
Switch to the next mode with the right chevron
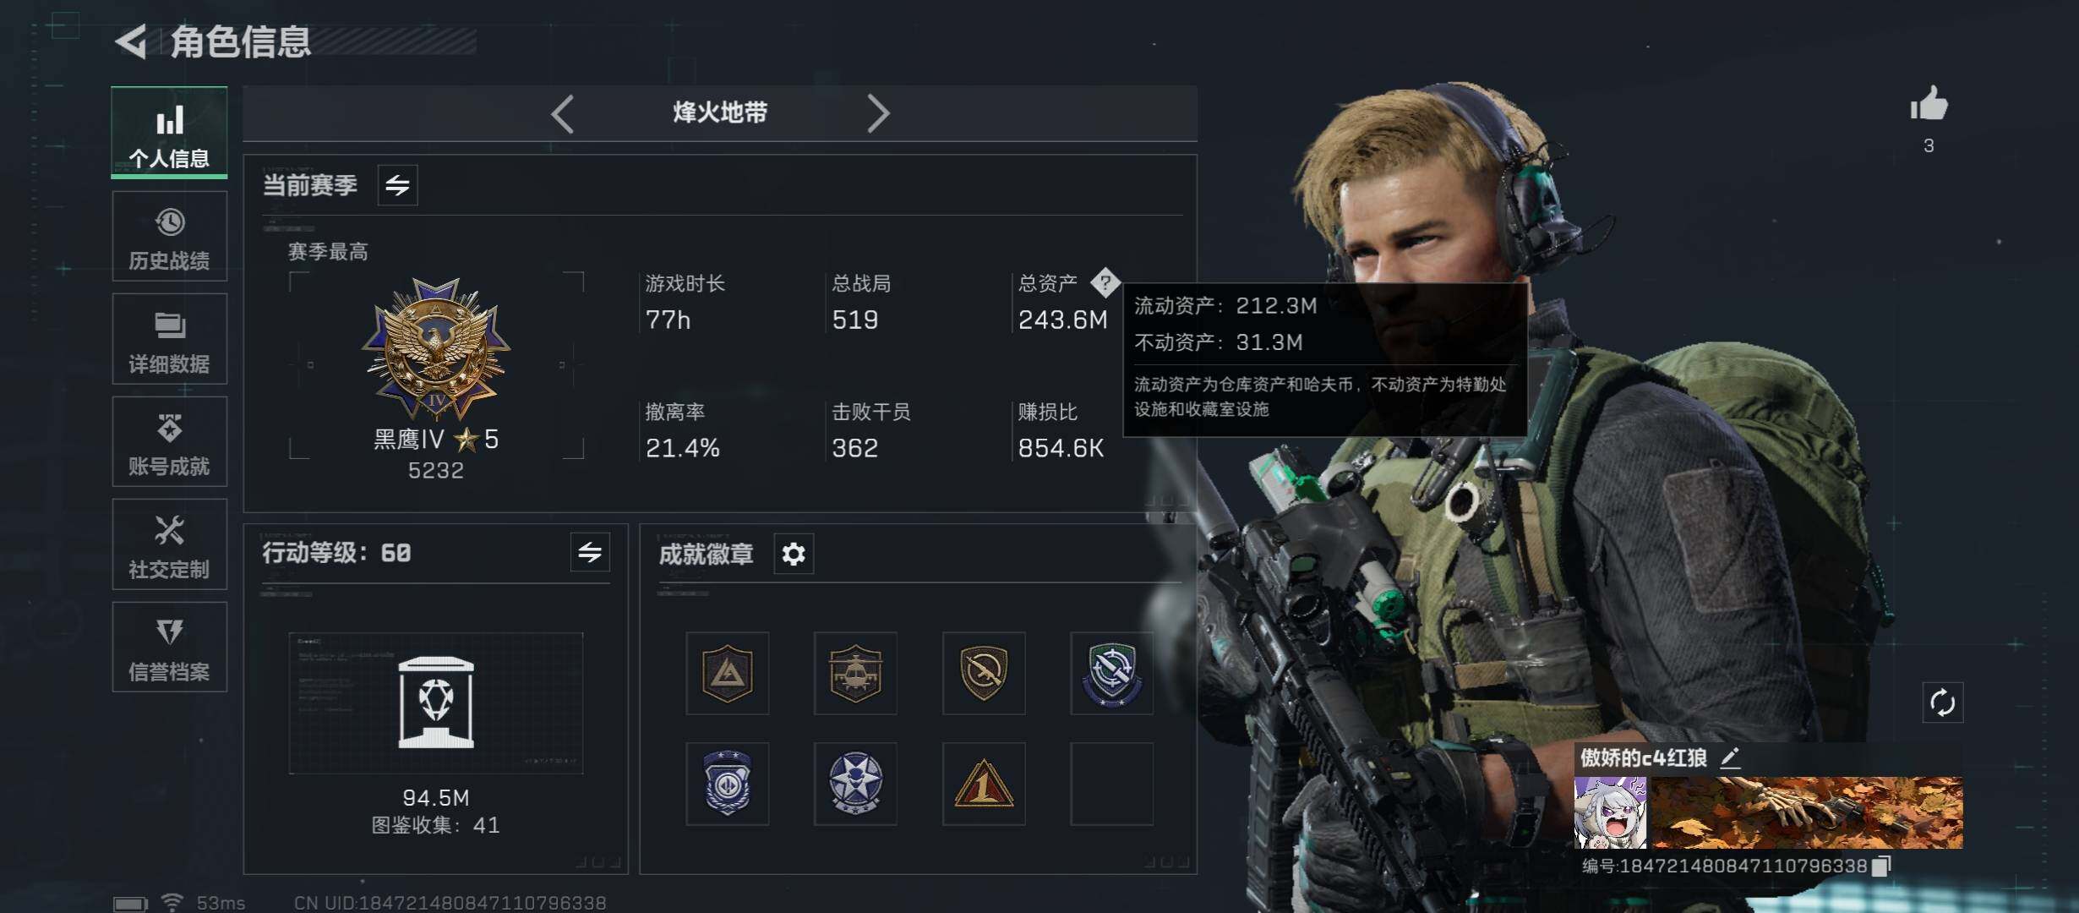pos(877,113)
